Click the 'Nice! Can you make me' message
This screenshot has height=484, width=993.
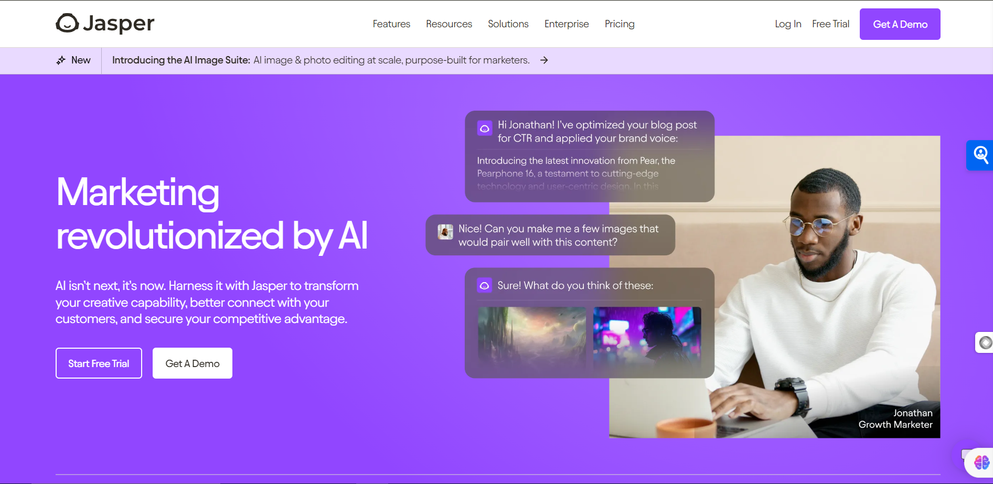pos(559,235)
